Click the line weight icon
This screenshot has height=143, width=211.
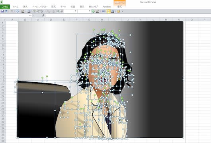[103, 11]
